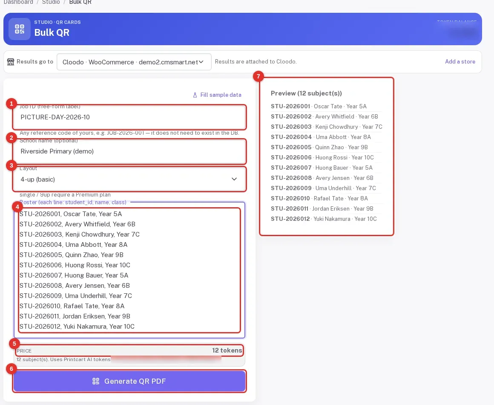The image size is (494, 405).
Task: Select preview row STU-2026001 · Oscar Tate
Action: pyautogui.click(x=319, y=106)
